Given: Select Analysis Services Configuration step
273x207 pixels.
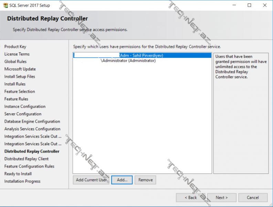Looking at the screenshot, I should coord(32,129).
